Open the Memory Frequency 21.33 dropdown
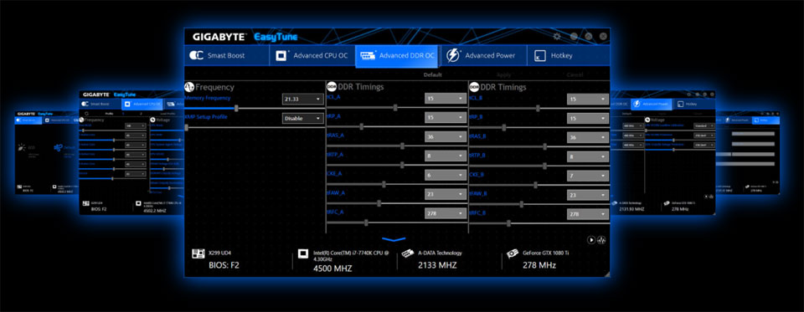This screenshot has width=804, height=312. (303, 99)
